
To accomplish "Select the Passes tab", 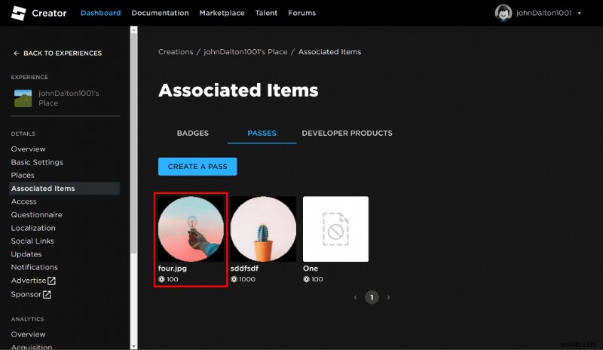I will tap(262, 134).
